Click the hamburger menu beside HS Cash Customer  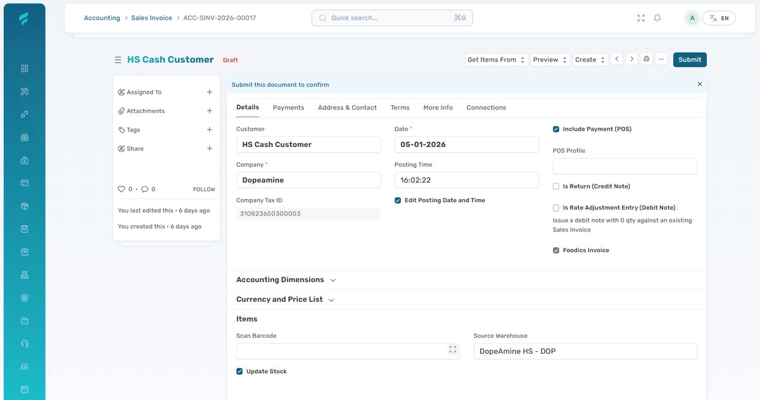118,59
